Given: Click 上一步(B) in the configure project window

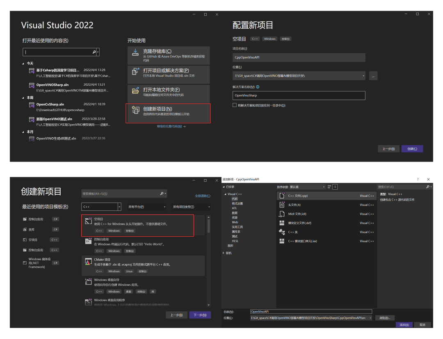Looking at the screenshot, I should pos(388,149).
